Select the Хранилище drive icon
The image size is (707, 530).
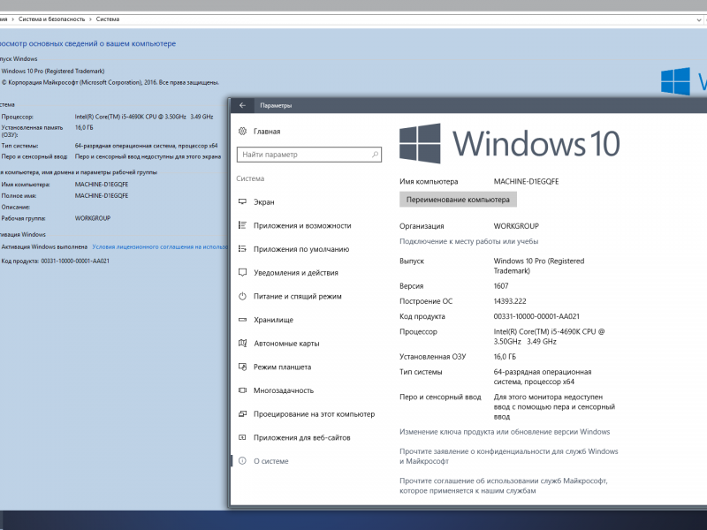242,320
